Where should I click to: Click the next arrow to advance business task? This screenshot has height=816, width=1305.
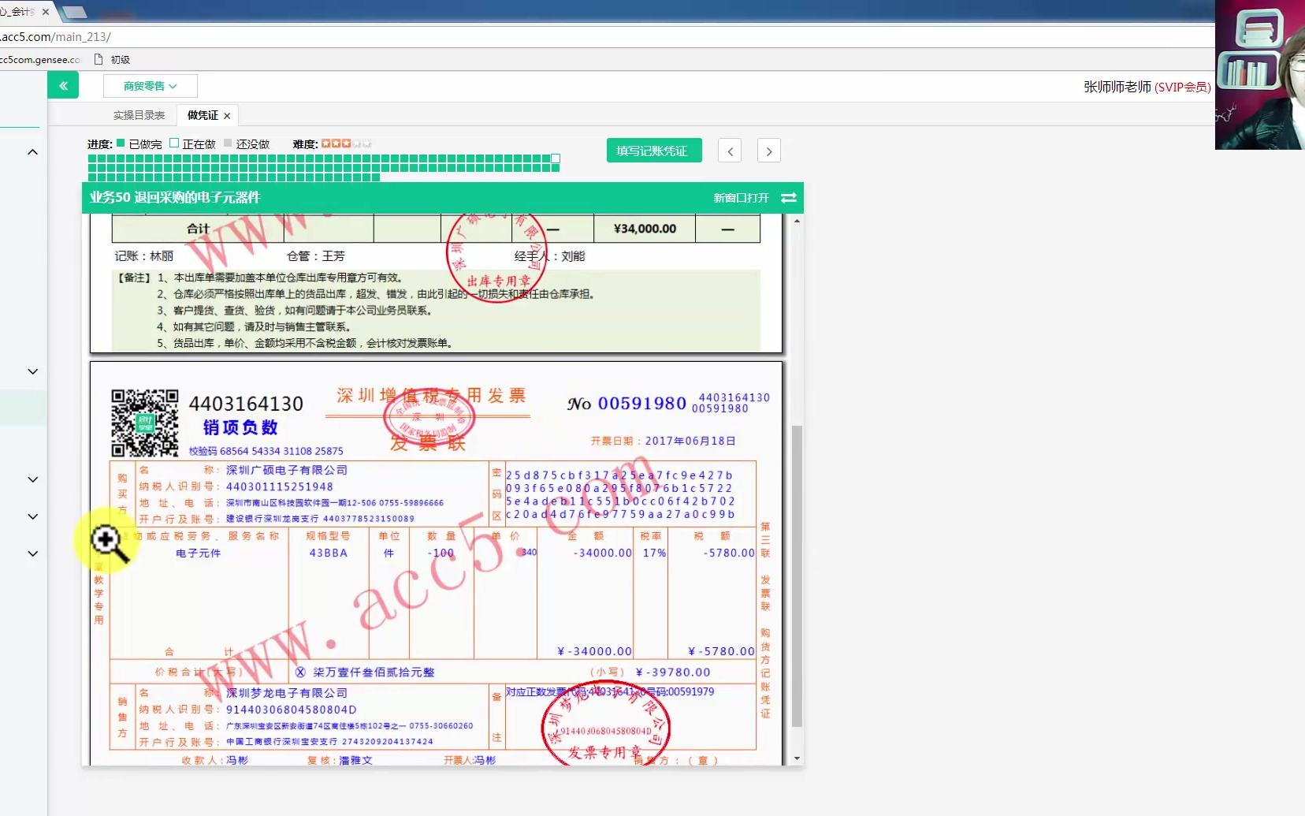point(769,151)
